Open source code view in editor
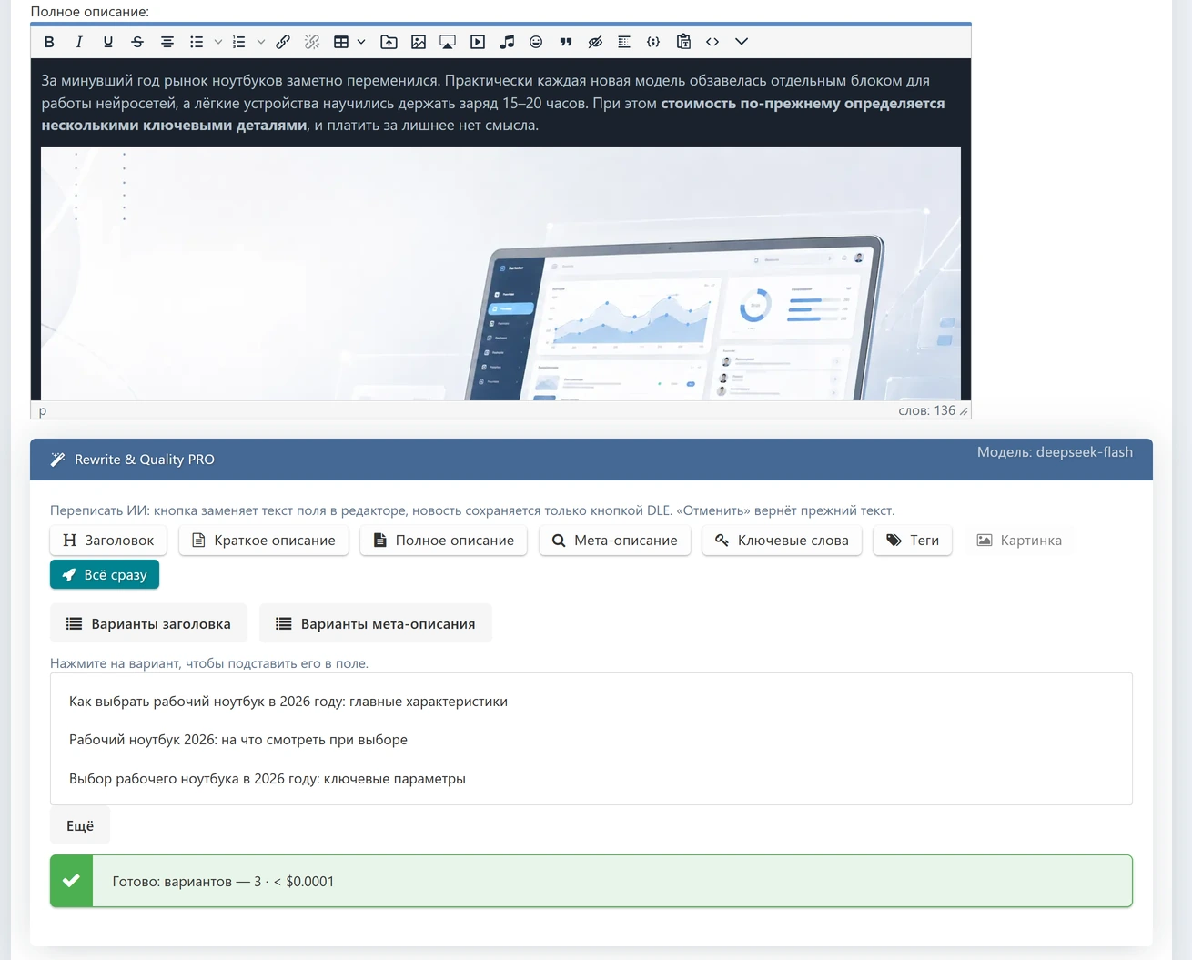 [x=712, y=42]
